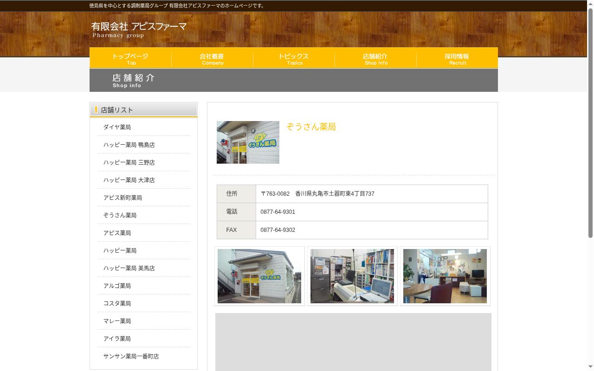Select アルゴ薬局 from store list
594x371 pixels.
point(117,286)
